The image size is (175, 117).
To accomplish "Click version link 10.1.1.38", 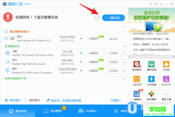I will coord(67,51).
